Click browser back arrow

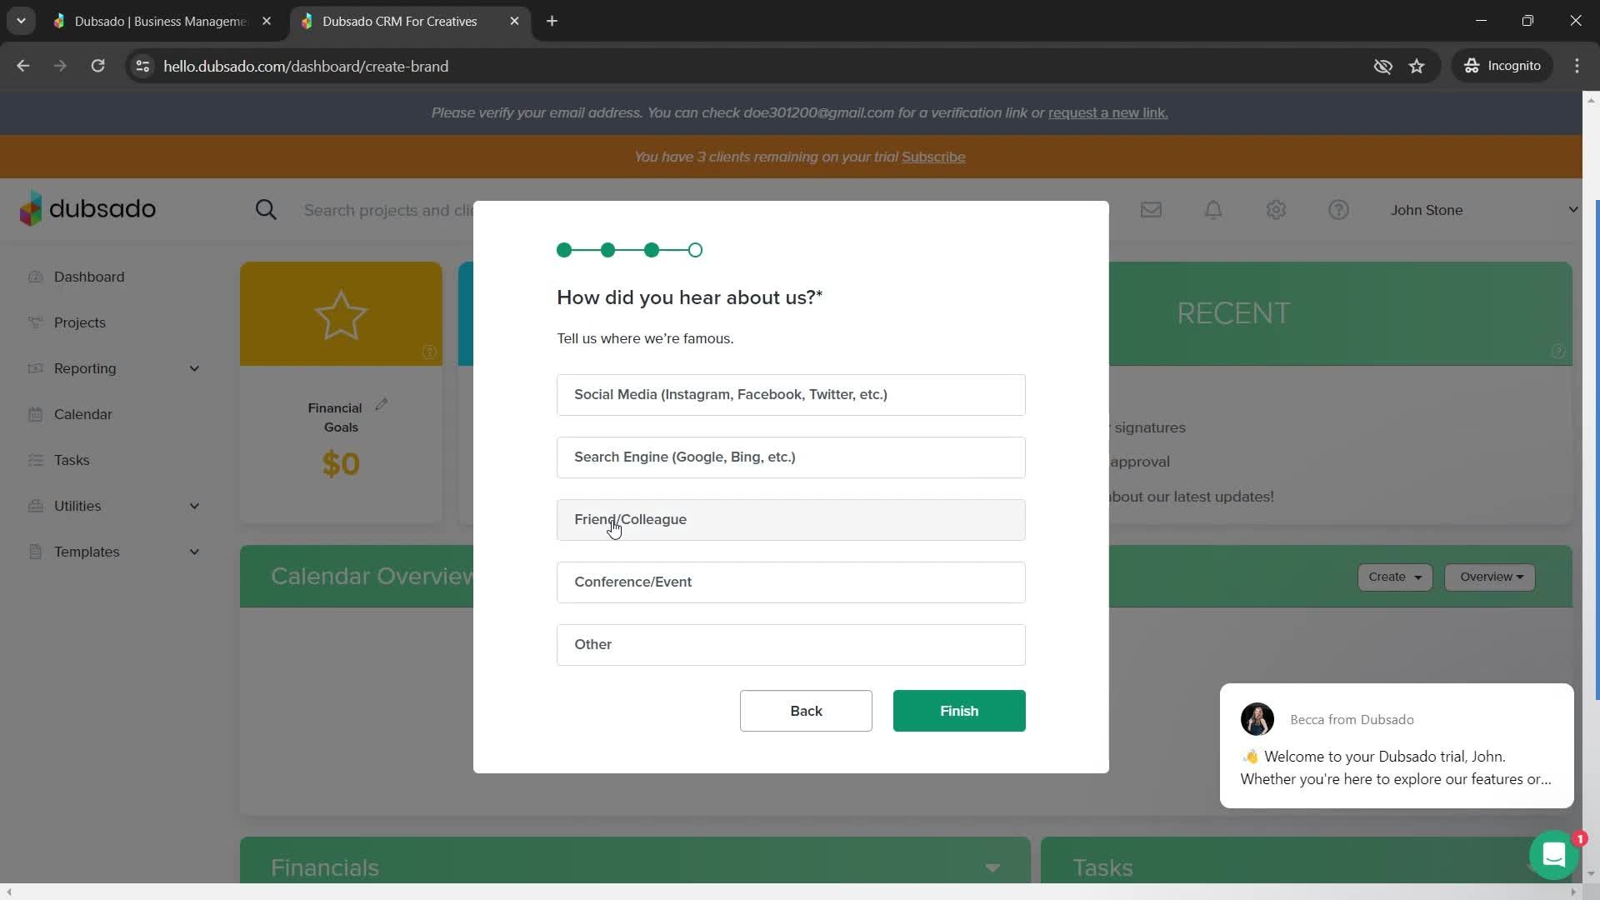(x=23, y=66)
